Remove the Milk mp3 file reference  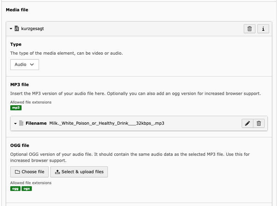[259, 123]
